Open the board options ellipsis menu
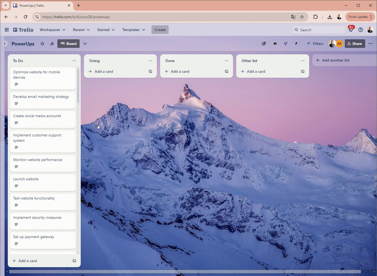The height and width of the screenshot is (276, 377). coord(371,43)
